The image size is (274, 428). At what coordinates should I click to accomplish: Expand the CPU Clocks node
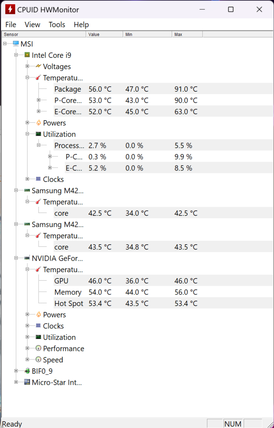[27, 179]
